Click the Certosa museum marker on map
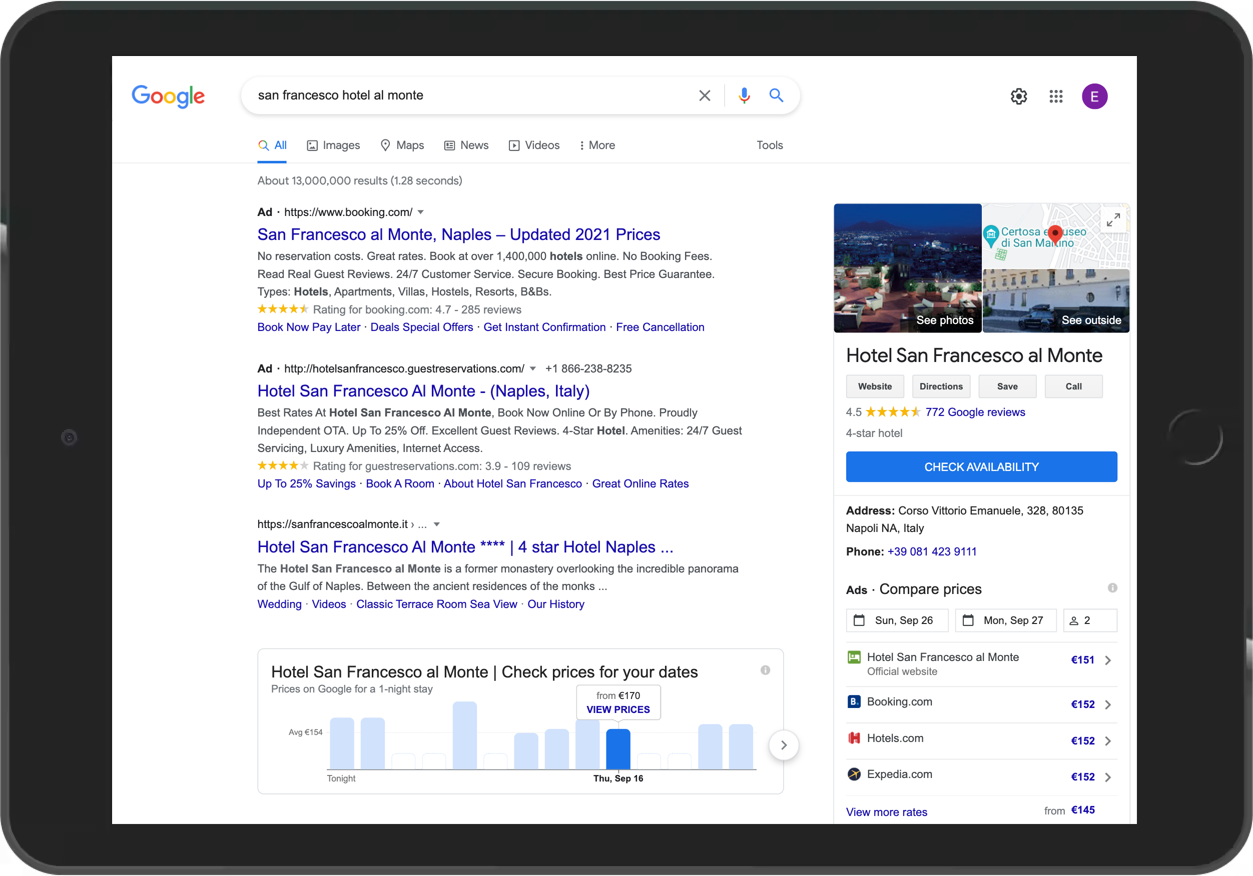1253x876 pixels. pyautogui.click(x=990, y=235)
